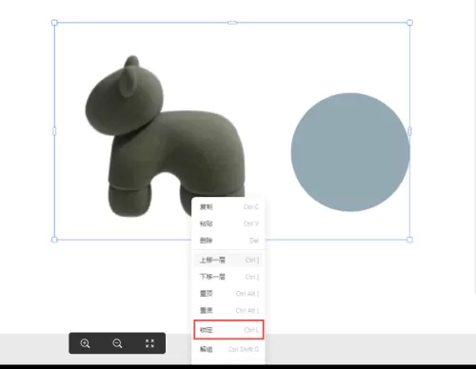Click the top-right corner selection handle
The height and width of the screenshot is (369, 476).
[409, 23]
